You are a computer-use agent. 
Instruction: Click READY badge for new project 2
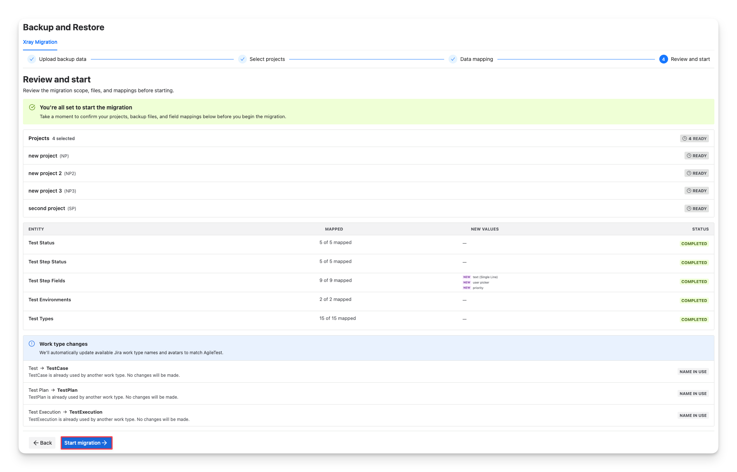pos(697,173)
